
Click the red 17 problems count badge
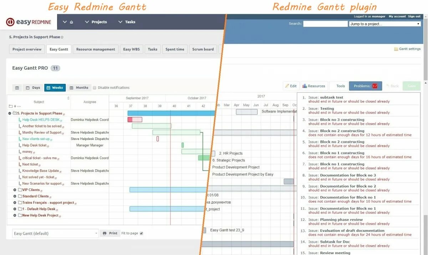375,86
